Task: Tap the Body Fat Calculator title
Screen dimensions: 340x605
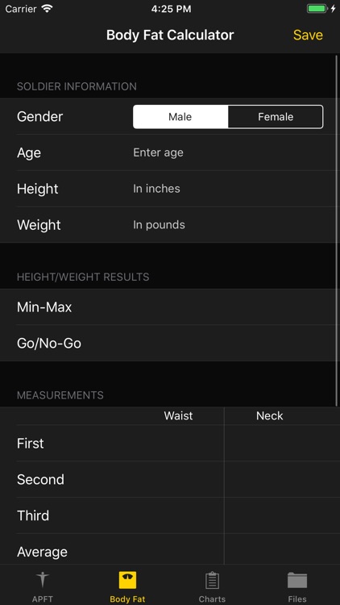Action: click(170, 35)
